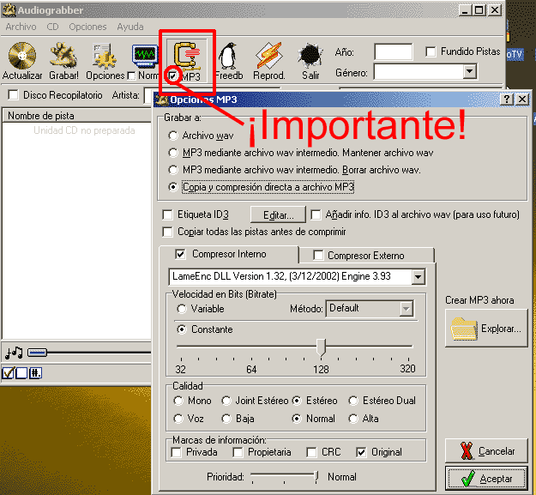Tick the Propietaria checkbox
Screen dimensions: 536x495
(238, 452)
